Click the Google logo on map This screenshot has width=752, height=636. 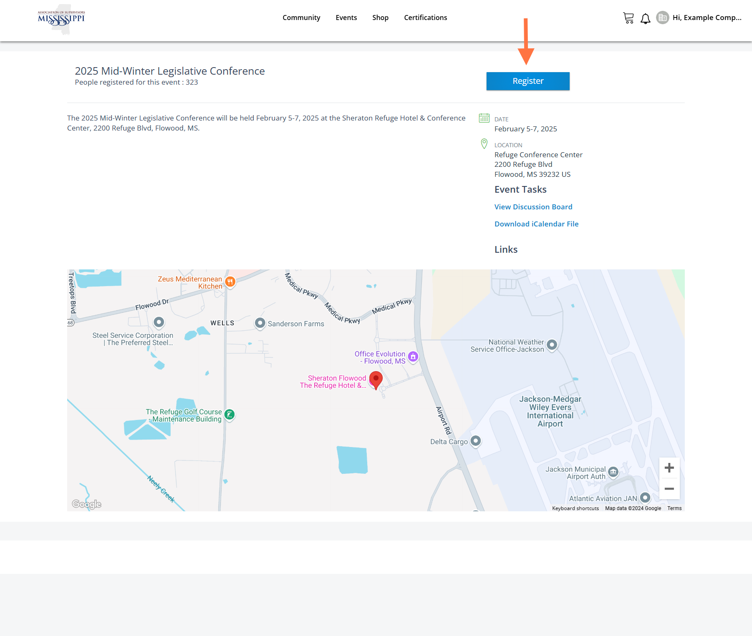pos(87,504)
